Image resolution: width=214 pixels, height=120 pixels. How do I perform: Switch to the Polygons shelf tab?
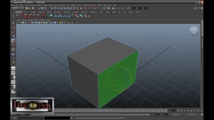click(41, 12)
